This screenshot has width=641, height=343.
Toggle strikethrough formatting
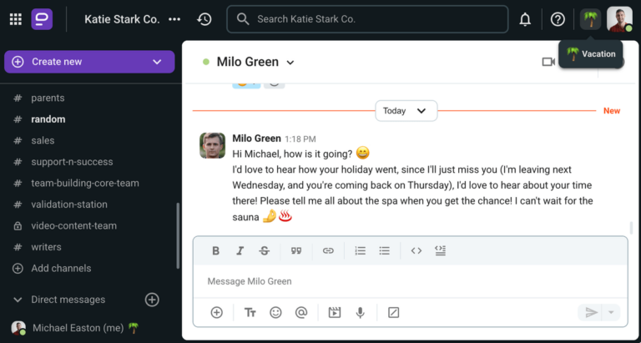tap(265, 250)
